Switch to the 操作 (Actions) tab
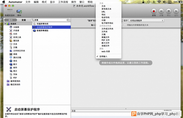 click(10, 20)
